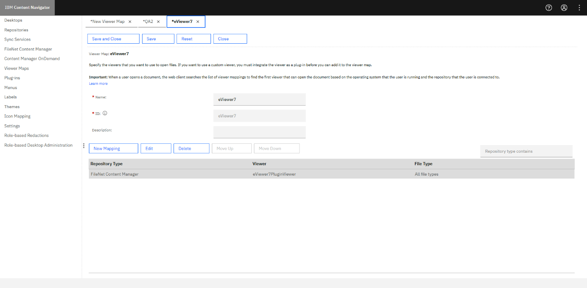
Task: Open Plug-ins in the left navigation
Action: coord(12,78)
